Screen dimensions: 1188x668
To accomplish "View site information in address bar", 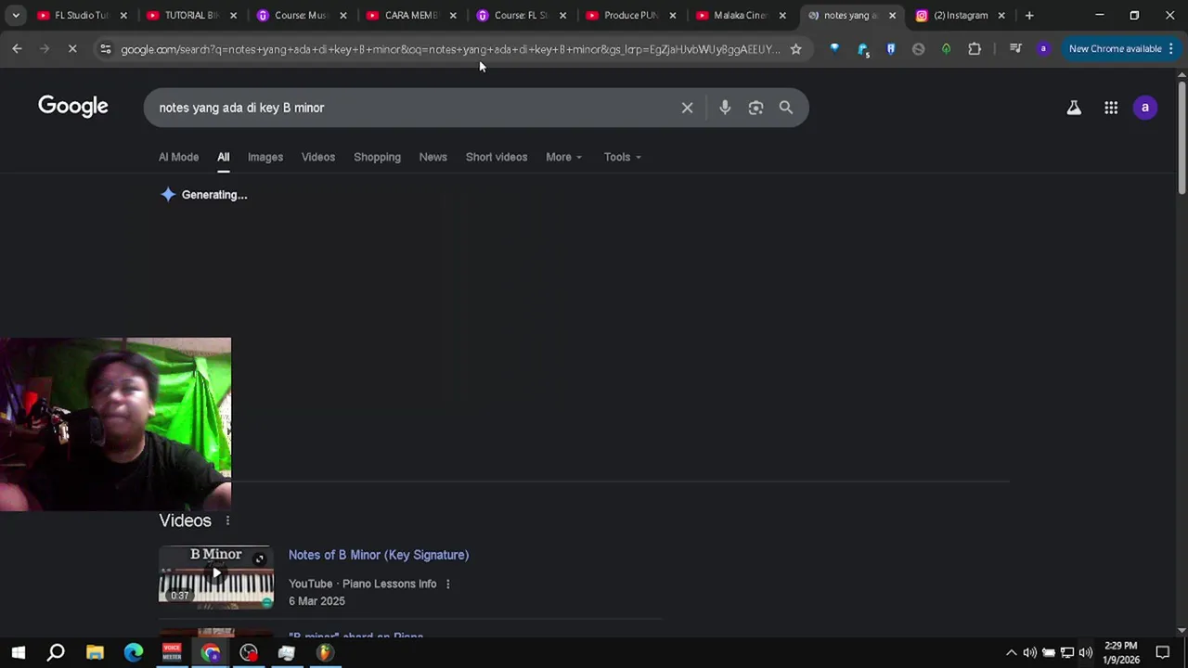I will tap(105, 49).
